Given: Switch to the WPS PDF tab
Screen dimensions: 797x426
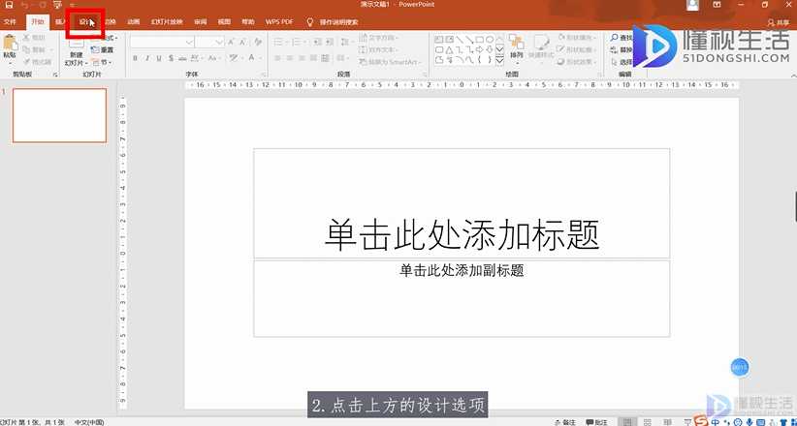Looking at the screenshot, I should coord(279,22).
